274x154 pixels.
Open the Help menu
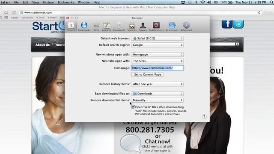pos(97,2)
